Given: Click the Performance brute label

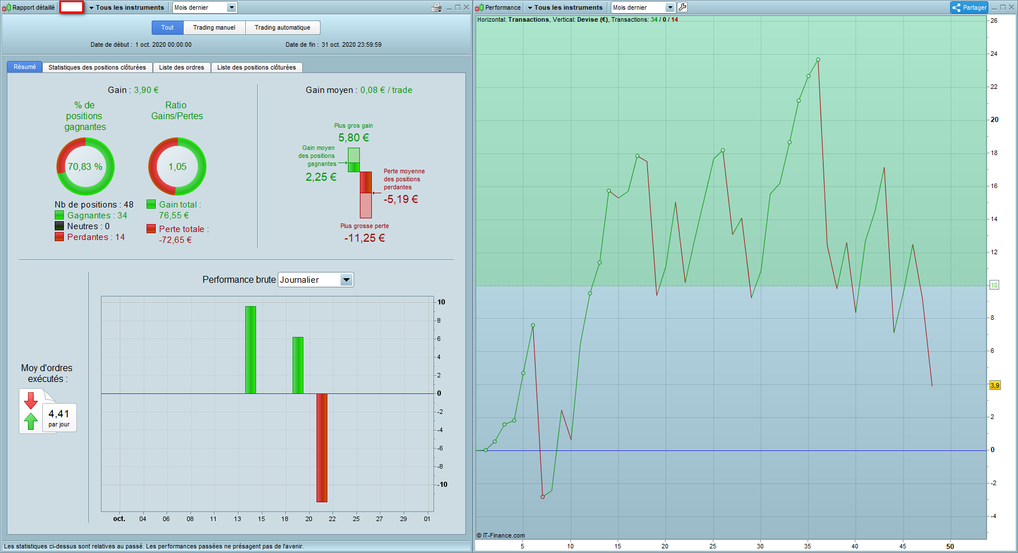Looking at the screenshot, I should pos(239,280).
